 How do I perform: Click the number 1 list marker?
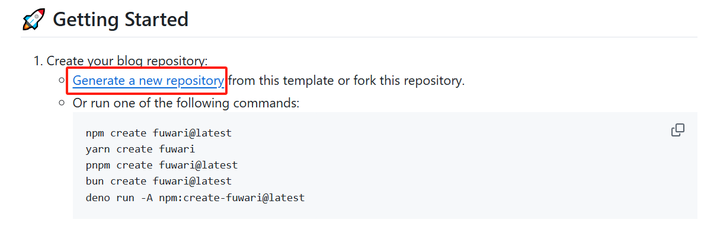click(38, 61)
